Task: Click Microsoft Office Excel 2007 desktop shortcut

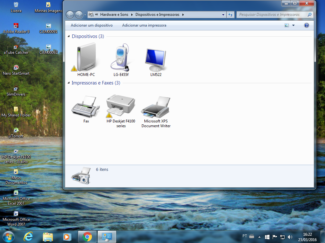Action: (16, 198)
